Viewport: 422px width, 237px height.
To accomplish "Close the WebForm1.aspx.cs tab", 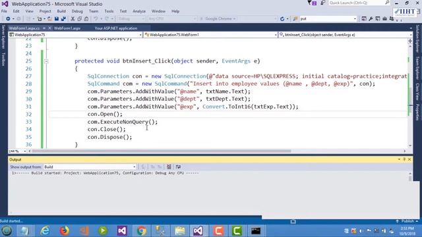I will click(50, 28).
